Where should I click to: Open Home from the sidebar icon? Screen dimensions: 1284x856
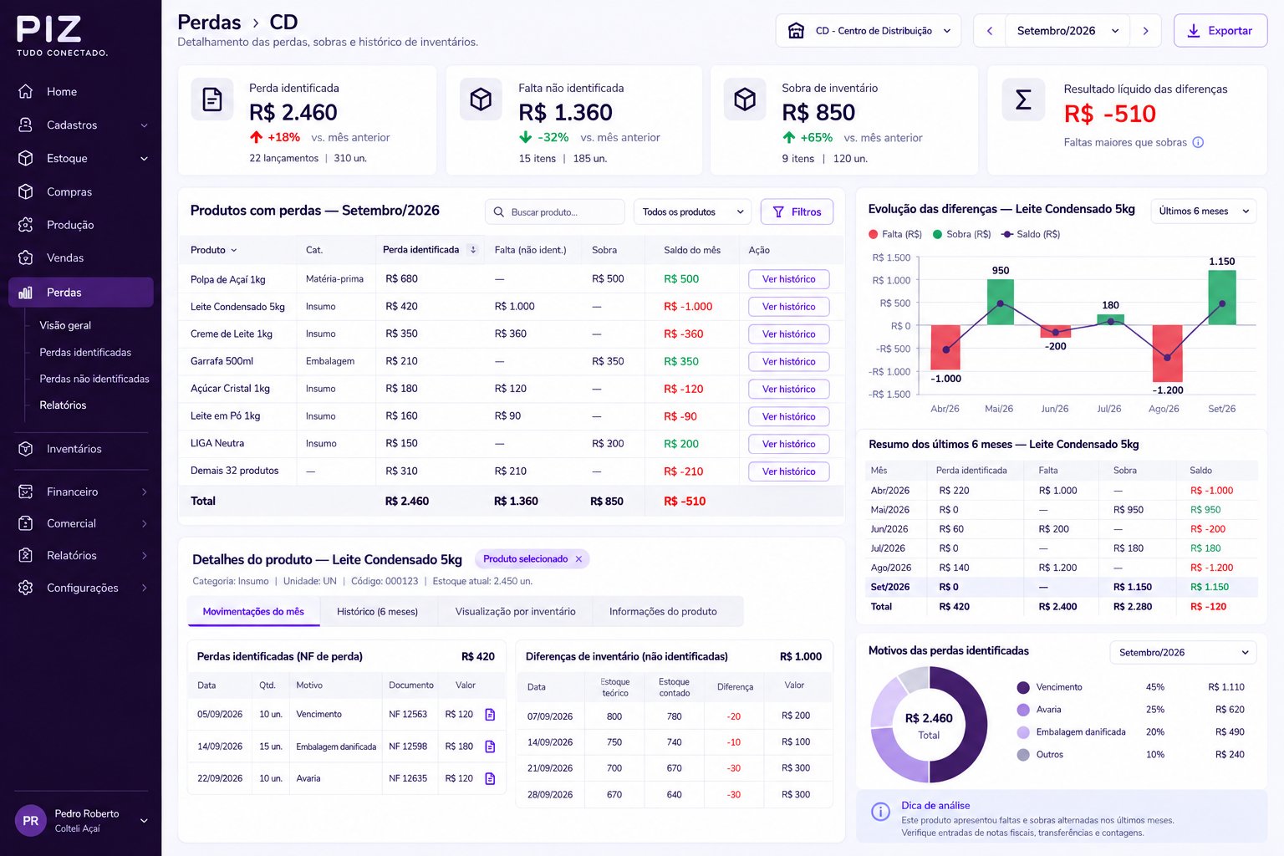(26, 91)
